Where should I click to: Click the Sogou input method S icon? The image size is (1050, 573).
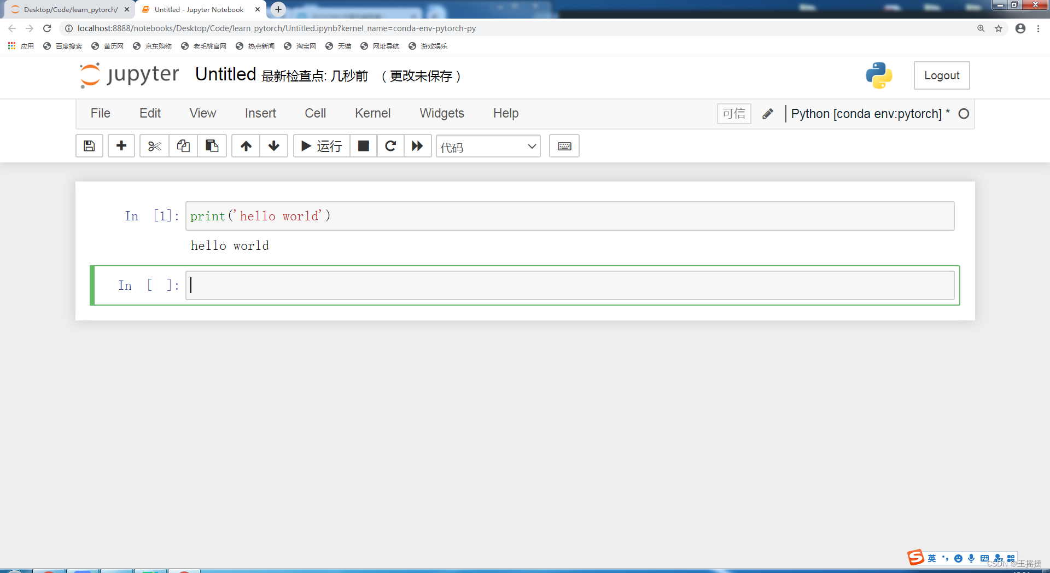[x=916, y=557]
